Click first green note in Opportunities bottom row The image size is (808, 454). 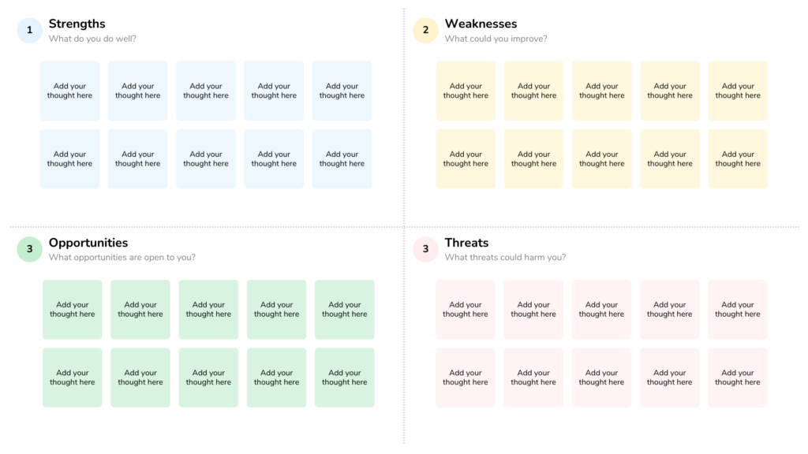73,378
